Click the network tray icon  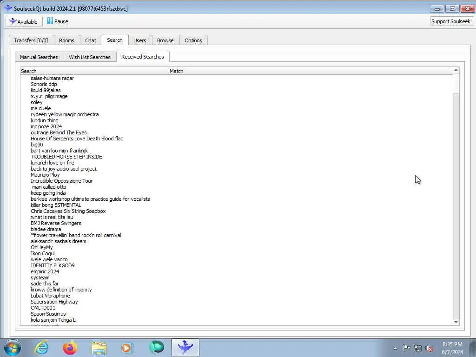[x=418, y=349]
